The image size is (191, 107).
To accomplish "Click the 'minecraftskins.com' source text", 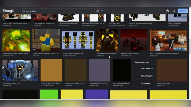I will click(88, 26).
